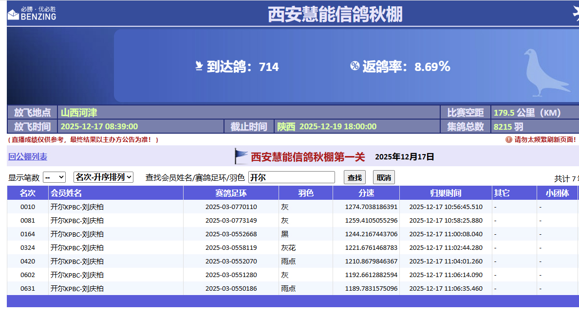Click the search field containing 开尔
The width and height of the screenshot is (579, 314).
pyautogui.click(x=291, y=177)
